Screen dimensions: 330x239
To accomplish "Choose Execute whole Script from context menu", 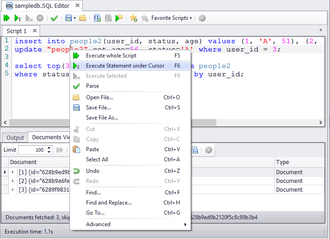I will pyautogui.click(x=130, y=56).
